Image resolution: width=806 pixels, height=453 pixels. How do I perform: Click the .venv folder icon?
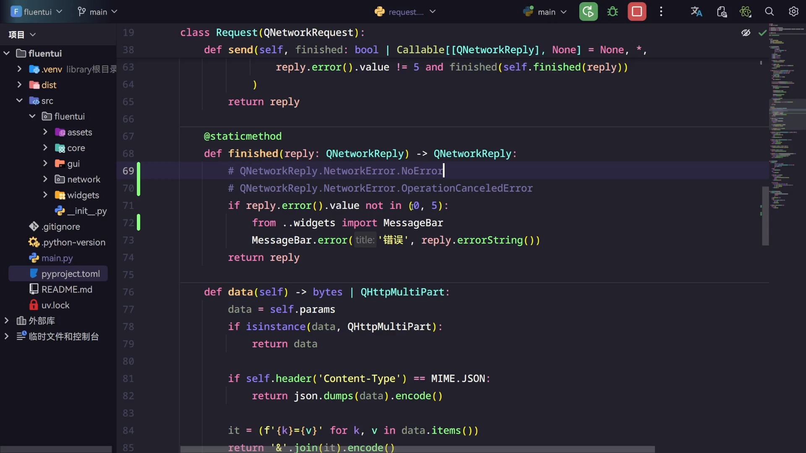[x=34, y=69]
